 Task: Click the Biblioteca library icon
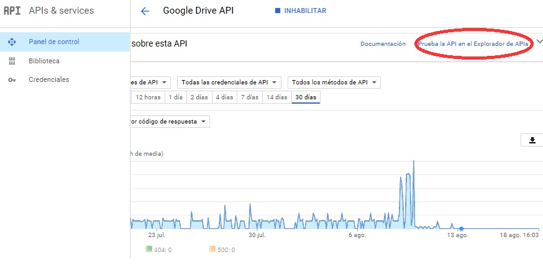(x=12, y=61)
